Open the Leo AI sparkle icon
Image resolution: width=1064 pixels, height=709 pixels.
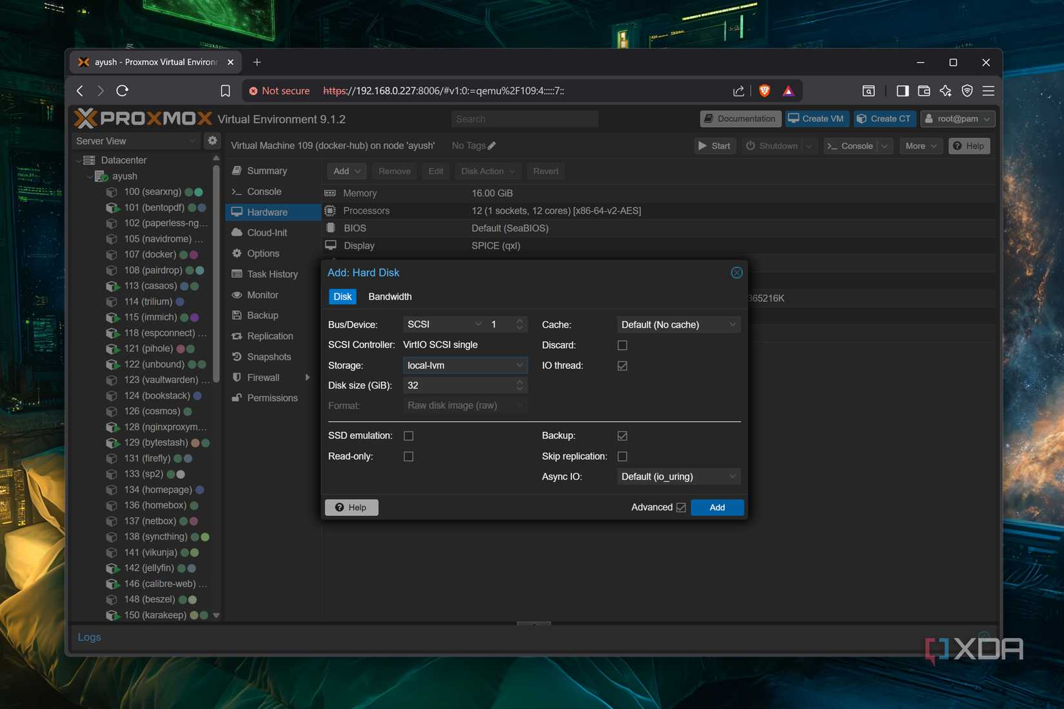coord(945,91)
